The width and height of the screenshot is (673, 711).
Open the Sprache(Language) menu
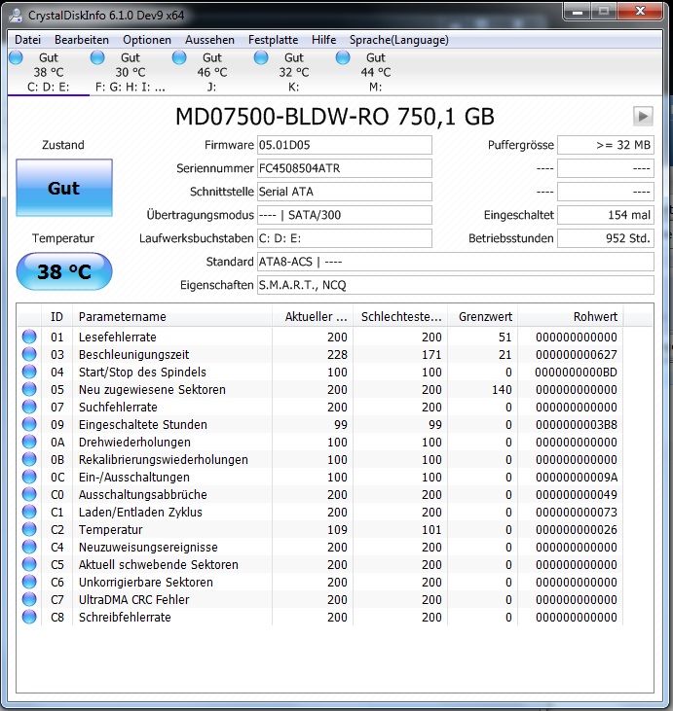(398, 40)
